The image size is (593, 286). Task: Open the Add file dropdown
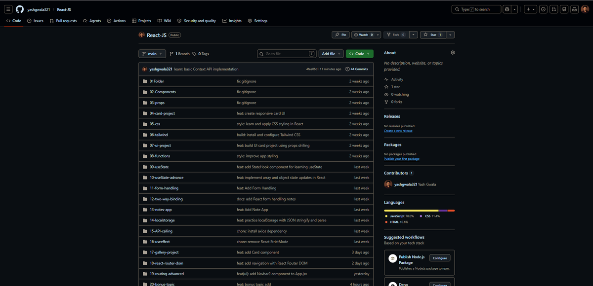(331, 54)
